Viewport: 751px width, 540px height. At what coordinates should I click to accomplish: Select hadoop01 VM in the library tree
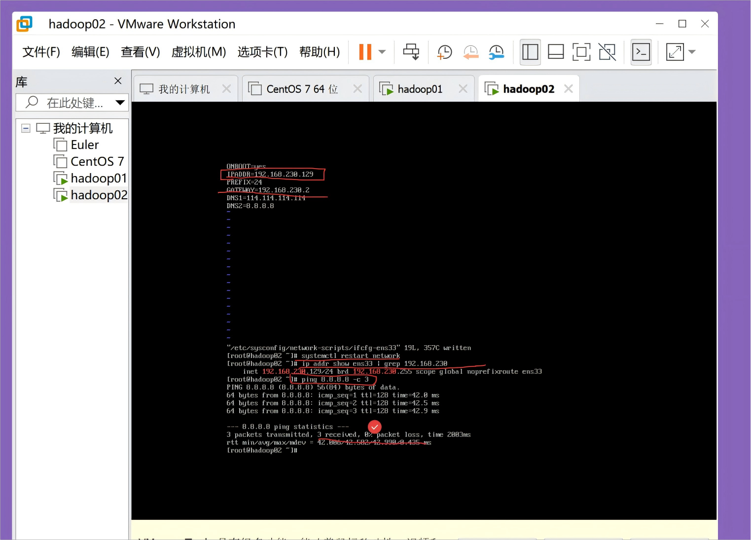(99, 178)
